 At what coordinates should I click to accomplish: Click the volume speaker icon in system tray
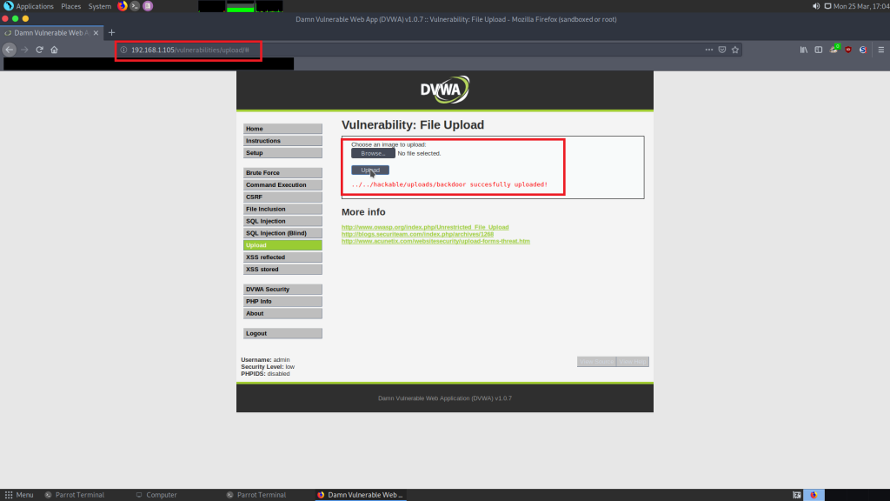click(x=815, y=6)
